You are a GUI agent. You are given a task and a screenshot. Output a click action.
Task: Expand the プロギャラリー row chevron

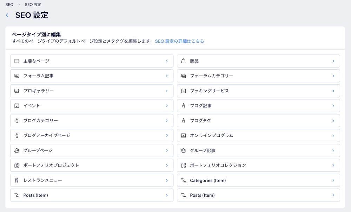pos(167,91)
